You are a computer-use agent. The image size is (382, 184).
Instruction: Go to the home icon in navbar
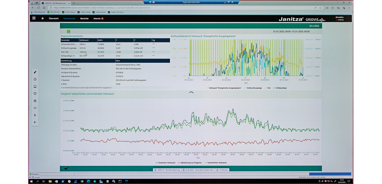point(43,19)
